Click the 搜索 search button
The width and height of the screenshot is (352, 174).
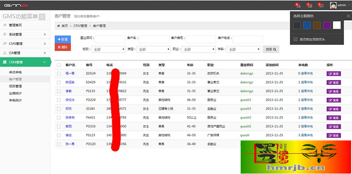[x=271, y=49]
